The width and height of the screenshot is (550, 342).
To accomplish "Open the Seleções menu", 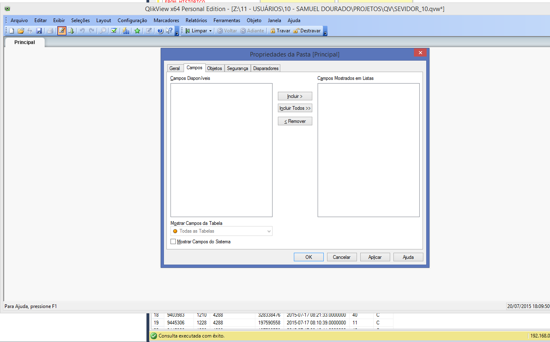I will pyautogui.click(x=80, y=20).
